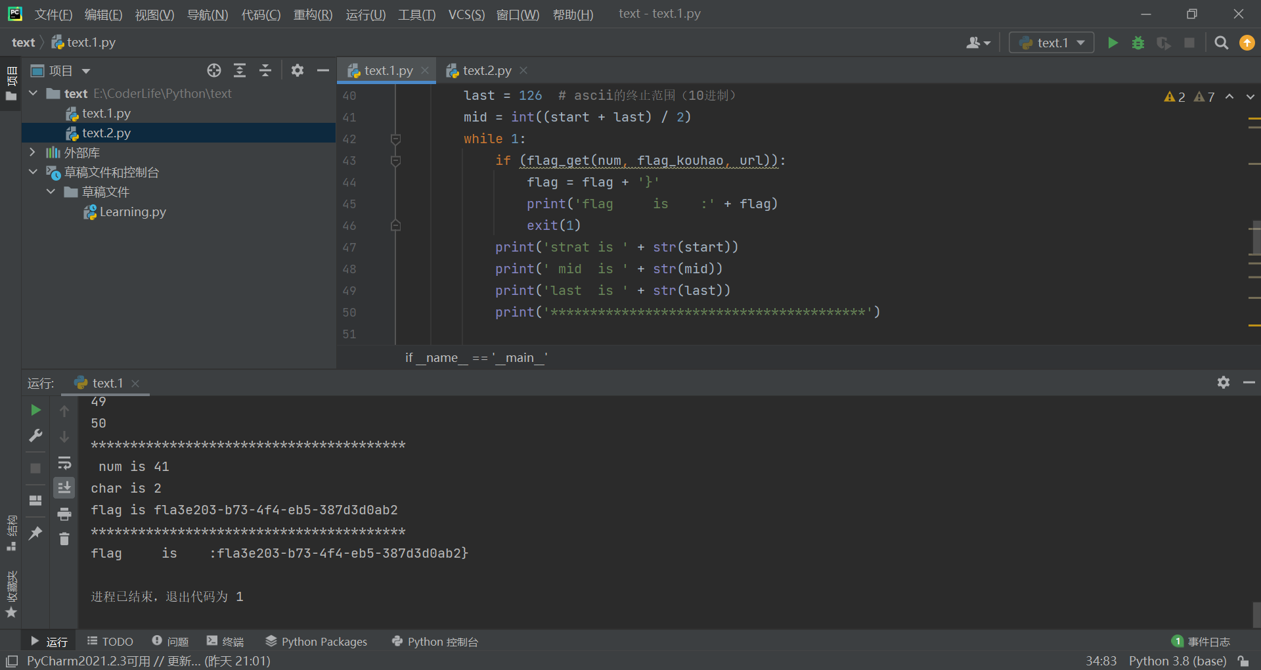Clear run output with trash icon

pyautogui.click(x=64, y=539)
